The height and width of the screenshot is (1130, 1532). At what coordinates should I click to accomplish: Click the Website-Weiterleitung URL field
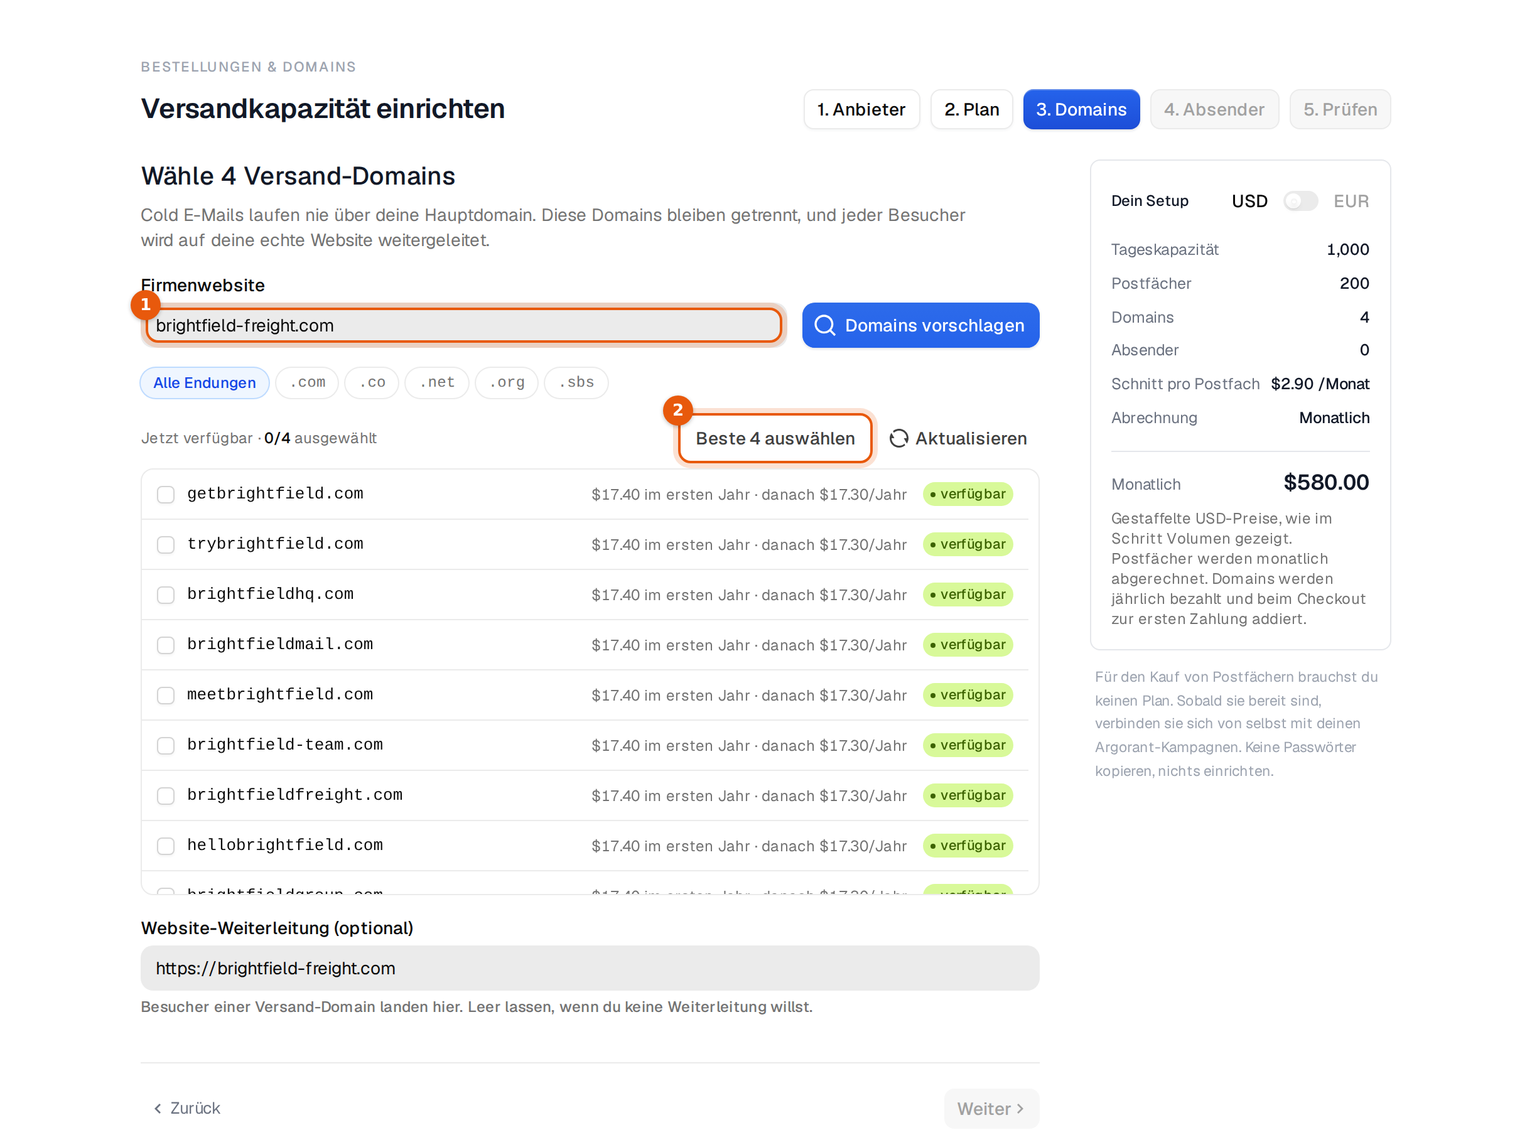(590, 969)
